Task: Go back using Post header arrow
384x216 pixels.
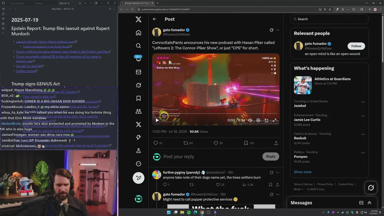Action: (154, 19)
